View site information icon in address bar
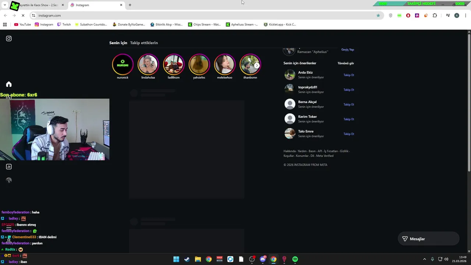This screenshot has height=265, width=471. pyautogui.click(x=33, y=15)
